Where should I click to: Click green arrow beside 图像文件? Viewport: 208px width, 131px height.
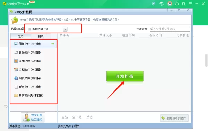coord(53,44)
